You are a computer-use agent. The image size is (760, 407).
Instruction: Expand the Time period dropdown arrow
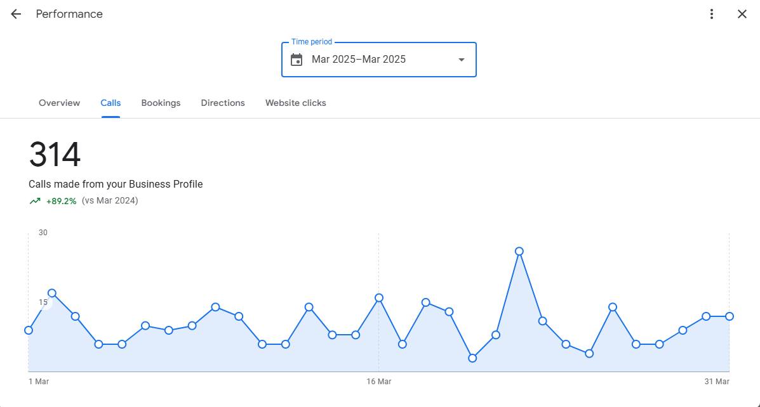(x=462, y=60)
